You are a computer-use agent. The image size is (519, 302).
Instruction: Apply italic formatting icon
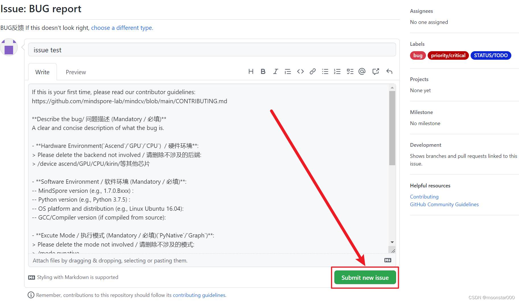tap(275, 71)
